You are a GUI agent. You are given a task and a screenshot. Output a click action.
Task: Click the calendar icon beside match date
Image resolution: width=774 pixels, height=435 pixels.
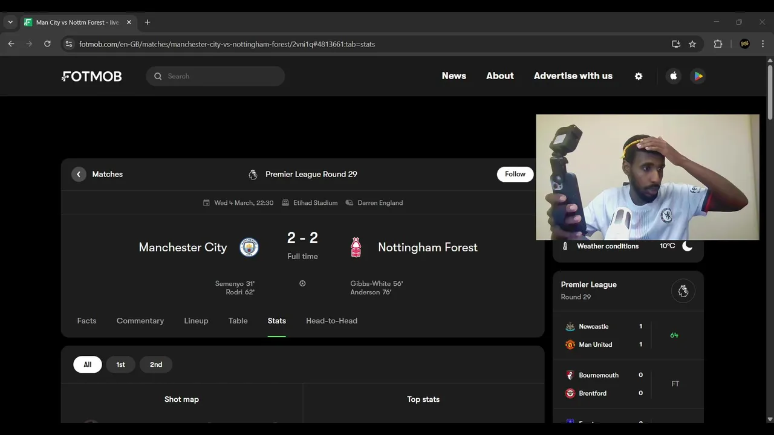click(x=206, y=203)
